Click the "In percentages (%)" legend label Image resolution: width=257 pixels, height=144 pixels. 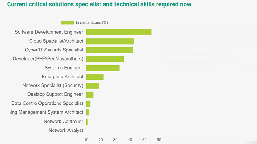(92, 23)
